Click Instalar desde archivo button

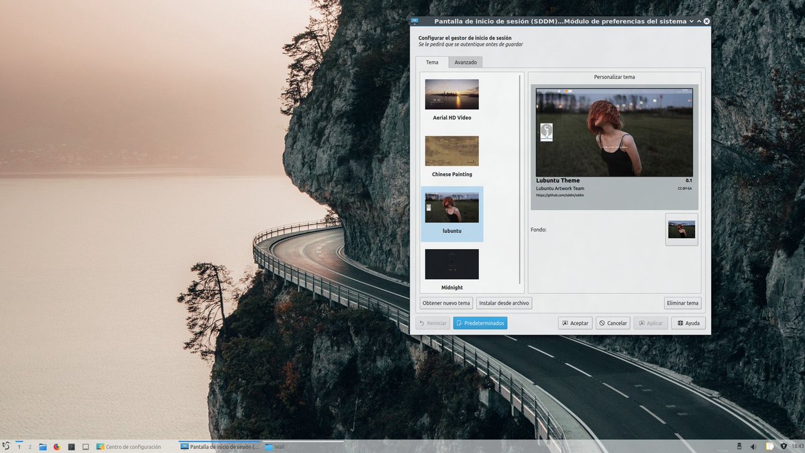click(x=504, y=303)
